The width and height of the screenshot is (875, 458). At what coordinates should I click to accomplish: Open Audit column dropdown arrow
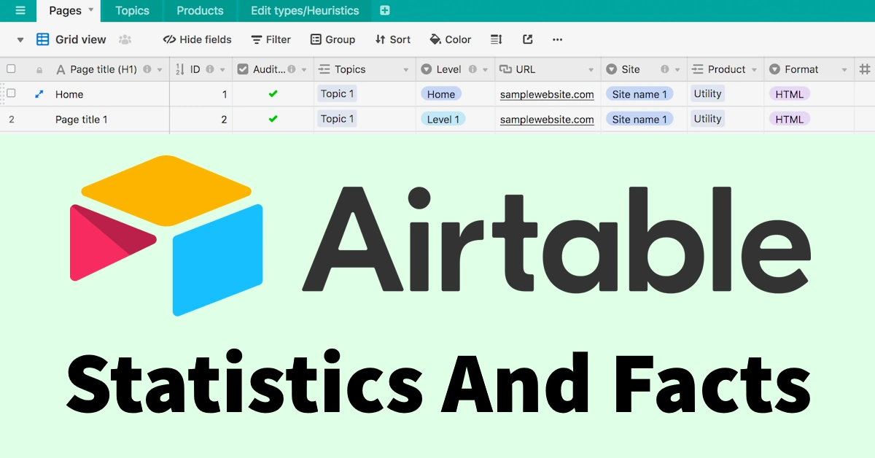(304, 70)
